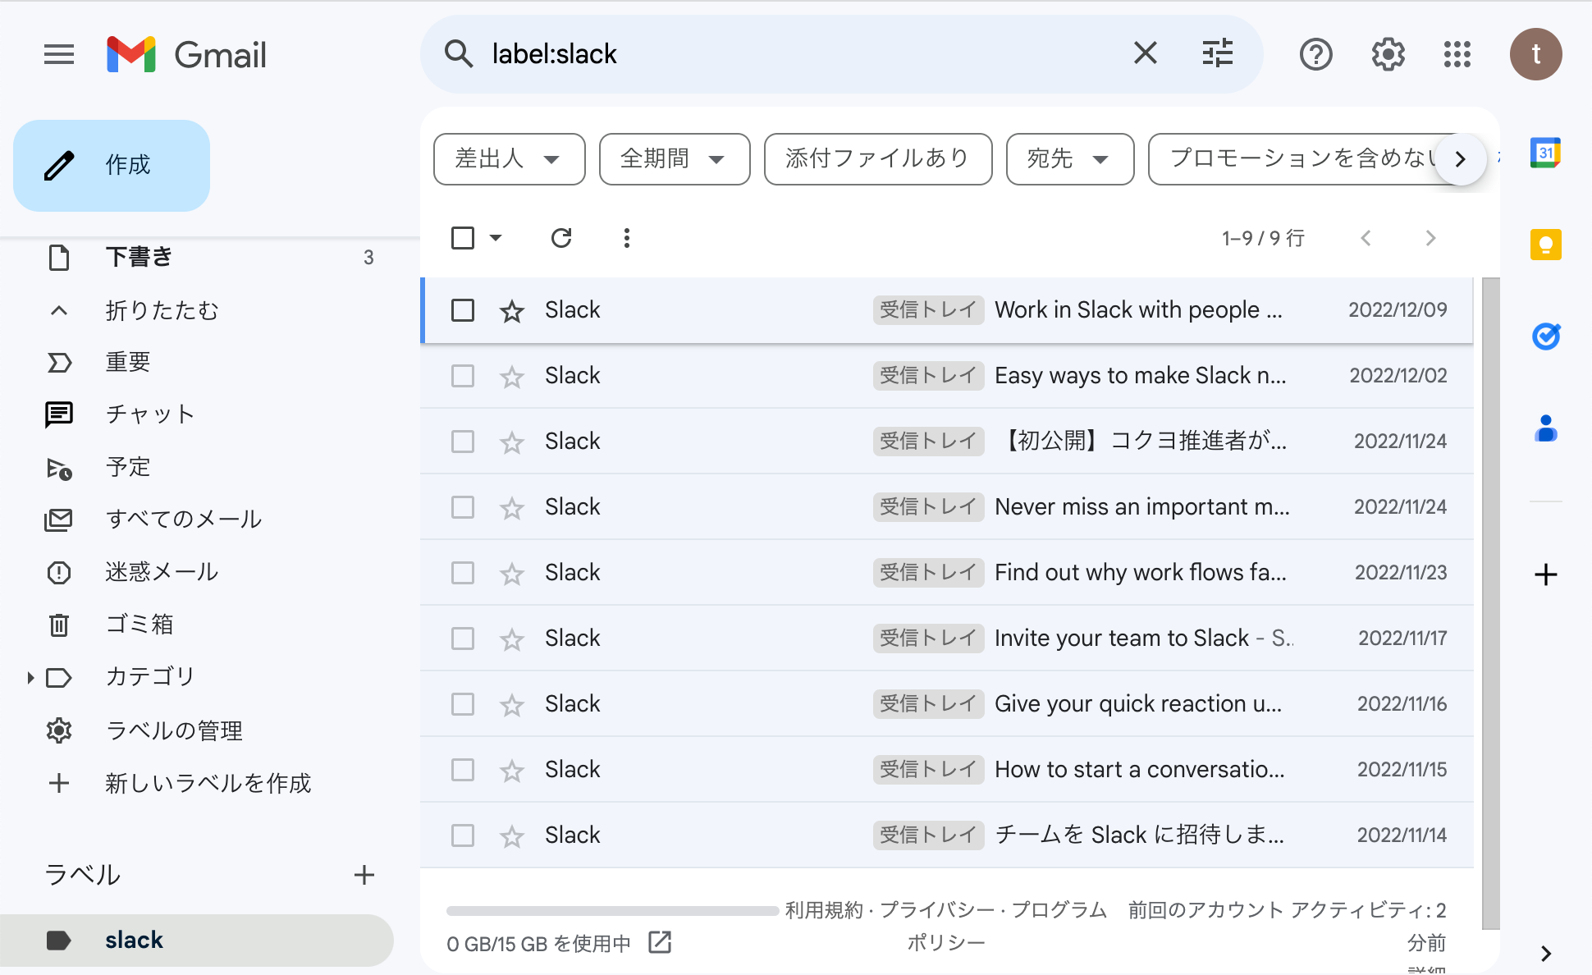Image resolution: width=1592 pixels, height=975 pixels.
Task: Select the 【初公開】コクヨ推進者 email checkbox
Action: [x=463, y=442]
